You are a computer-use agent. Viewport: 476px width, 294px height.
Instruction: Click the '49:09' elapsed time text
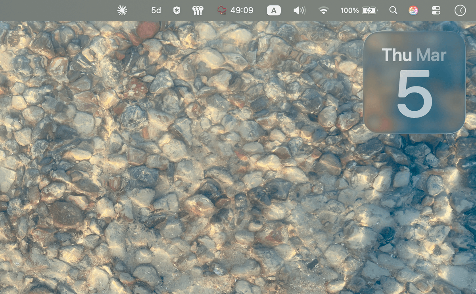(243, 10)
